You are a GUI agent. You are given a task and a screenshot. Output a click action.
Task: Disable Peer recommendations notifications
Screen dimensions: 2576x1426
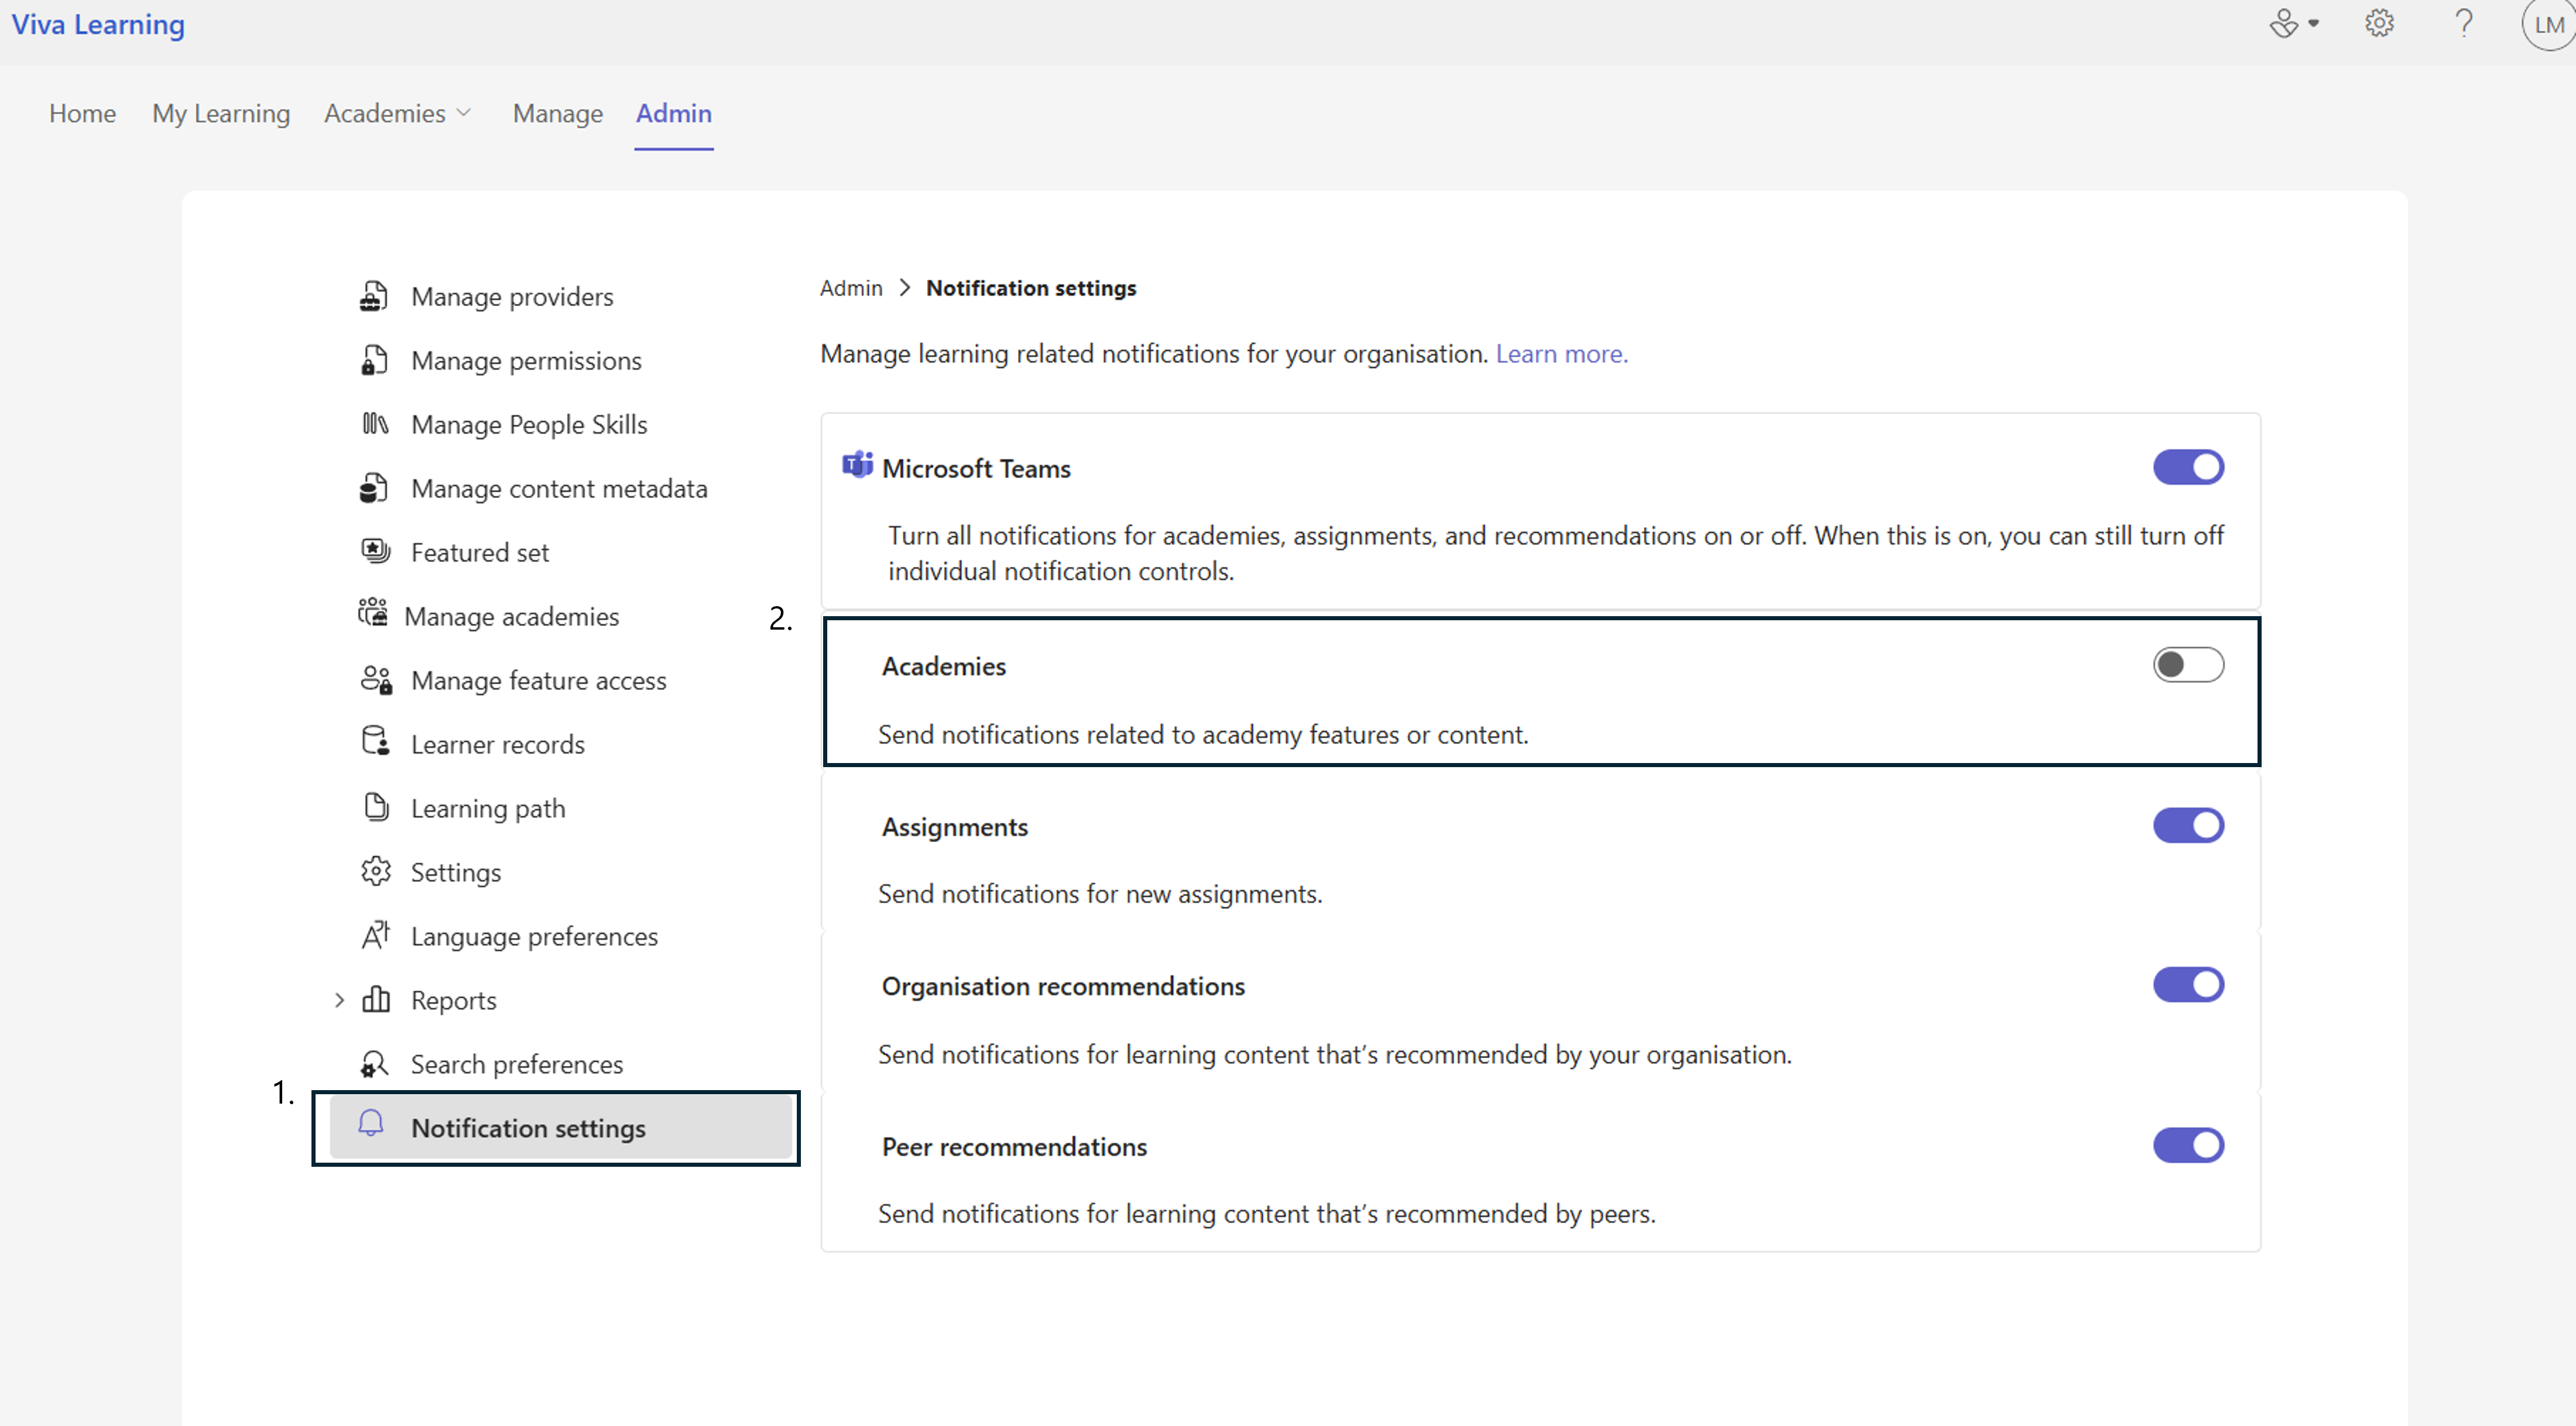click(2189, 1145)
